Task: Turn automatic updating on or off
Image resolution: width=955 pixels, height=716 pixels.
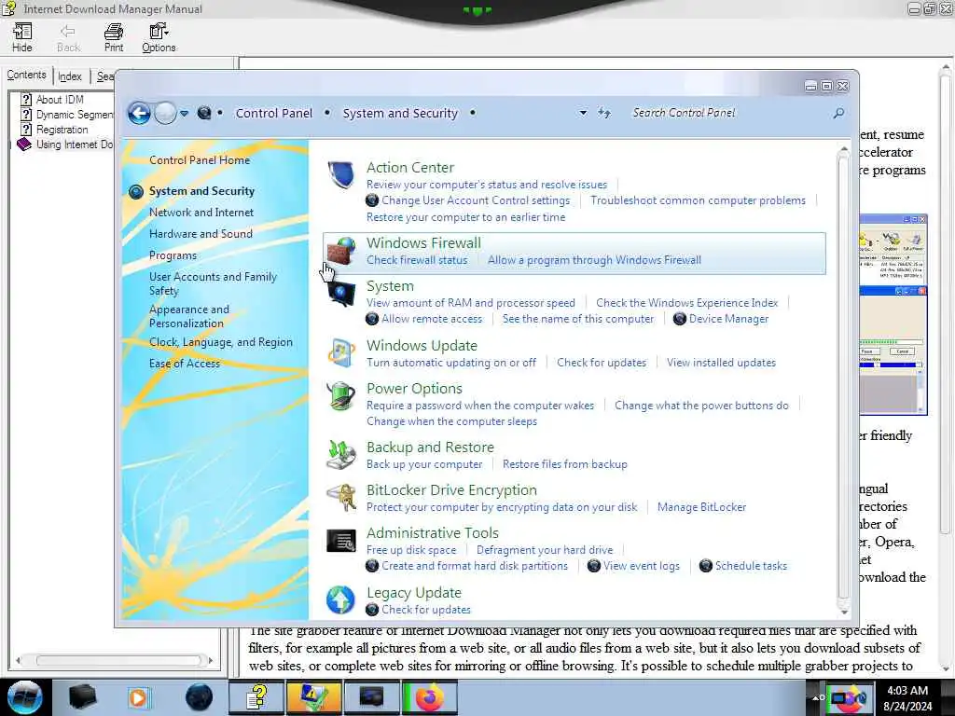Action: (450, 363)
